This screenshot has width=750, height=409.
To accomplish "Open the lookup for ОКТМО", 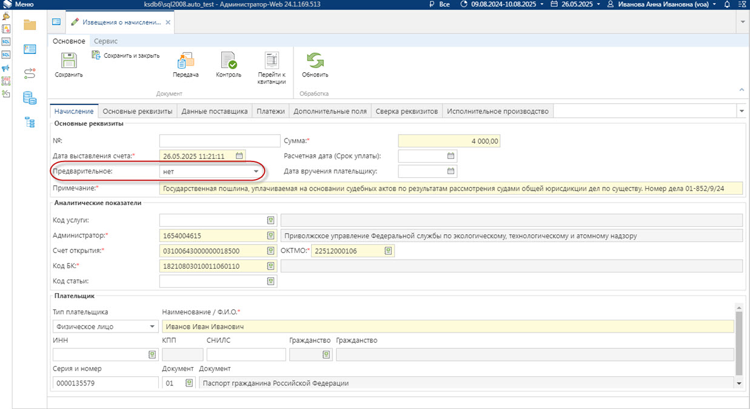I will 388,251.
